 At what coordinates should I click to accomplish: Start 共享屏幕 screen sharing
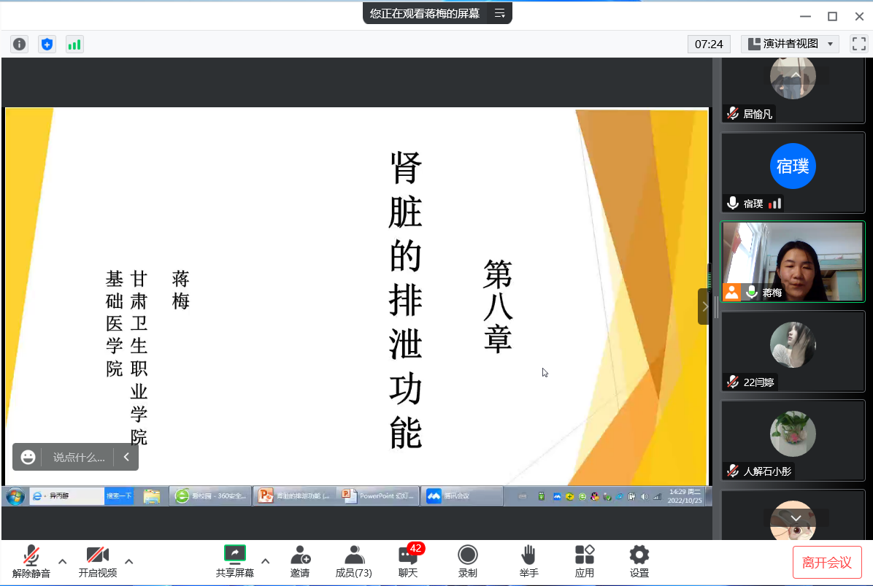(x=235, y=561)
